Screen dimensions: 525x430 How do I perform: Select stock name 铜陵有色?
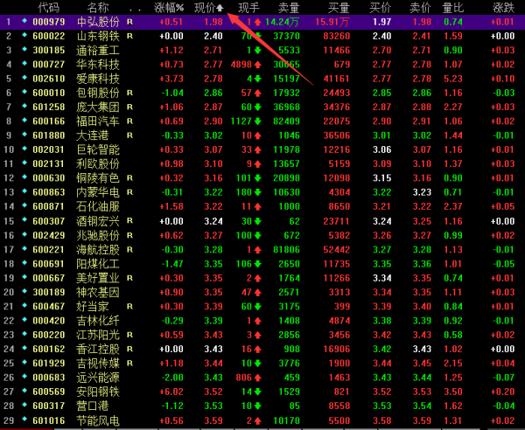pos(98,178)
